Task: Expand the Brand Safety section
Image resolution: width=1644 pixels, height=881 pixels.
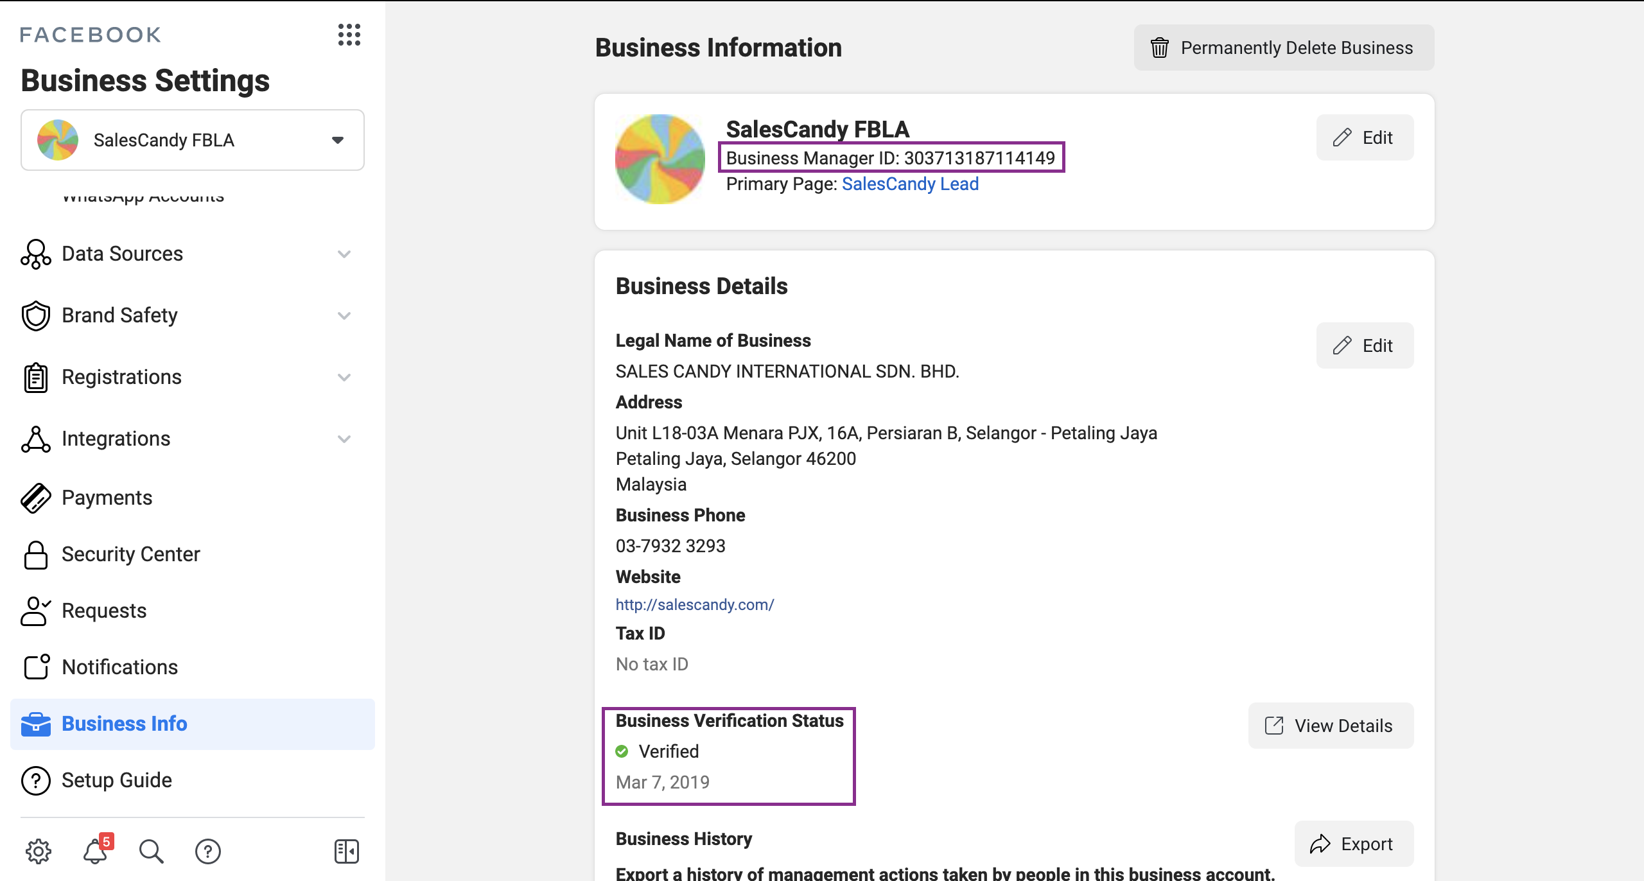Action: pos(344,316)
